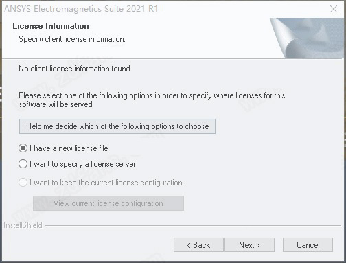The width and height of the screenshot is (346, 263).
Task: Click the InstallShield label
Action: [23, 225]
